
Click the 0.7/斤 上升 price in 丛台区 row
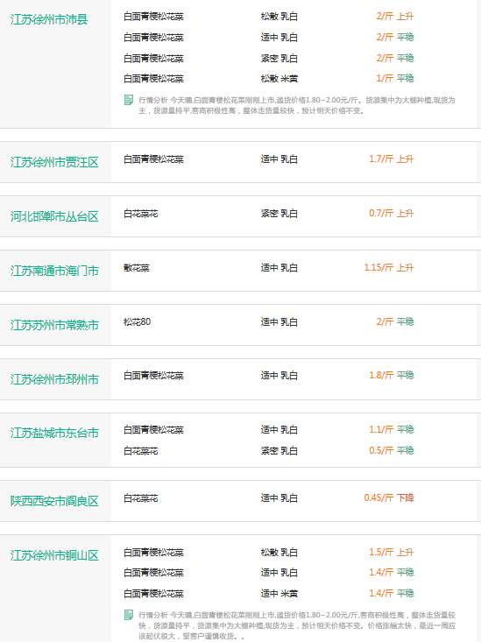(392, 214)
